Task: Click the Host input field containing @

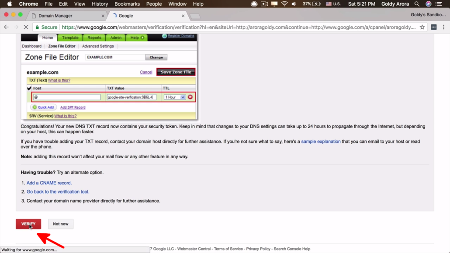Action: [67, 97]
